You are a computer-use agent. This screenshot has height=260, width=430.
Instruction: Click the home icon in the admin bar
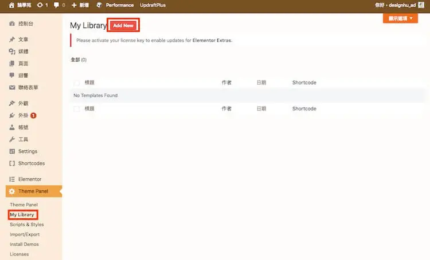point(11,5)
